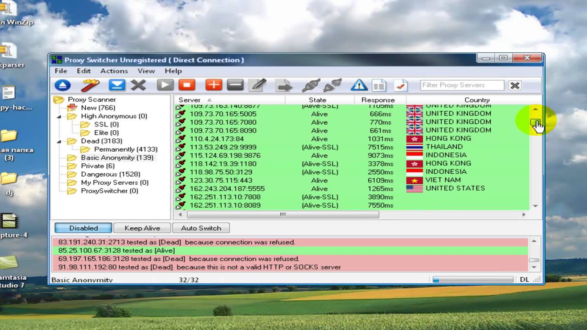The width and height of the screenshot is (587, 330).
Task: Click the red checkmark document icon
Action: pos(400,85)
